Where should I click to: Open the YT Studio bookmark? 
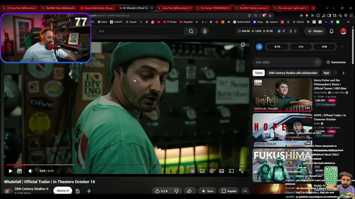click(169, 22)
